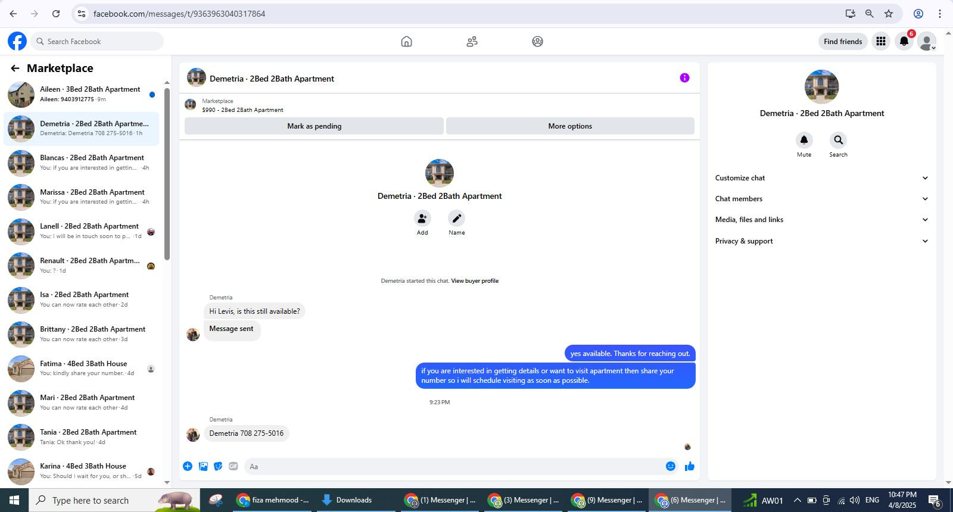Open purple conversation information icon
The image size is (953, 512).
pyautogui.click(x=684, y=78)
